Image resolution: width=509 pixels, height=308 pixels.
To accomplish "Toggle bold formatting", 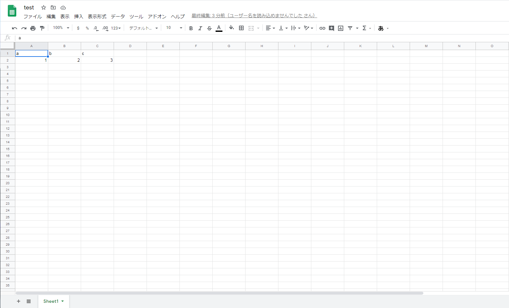I will click(x=191, y=28).
